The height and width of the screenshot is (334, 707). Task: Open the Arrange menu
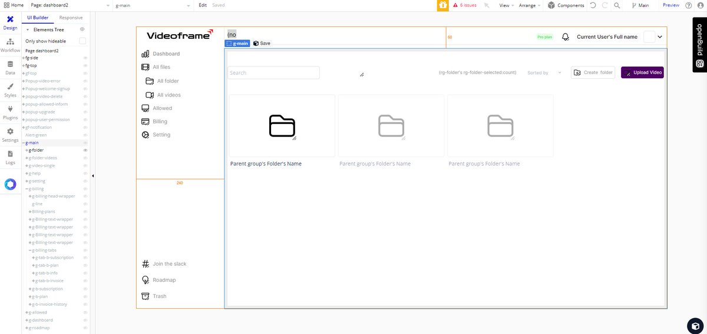(530, 5)
